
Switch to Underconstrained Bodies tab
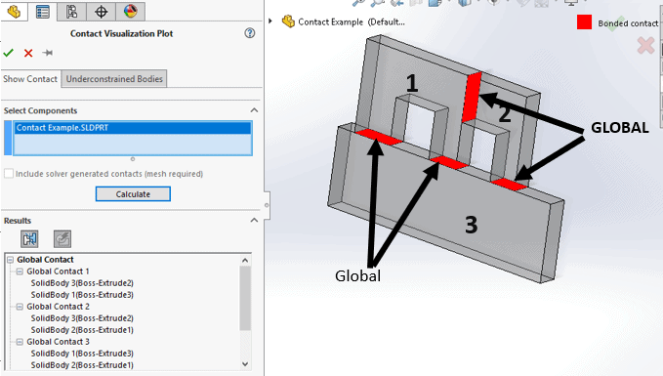[x=114, y=79]
